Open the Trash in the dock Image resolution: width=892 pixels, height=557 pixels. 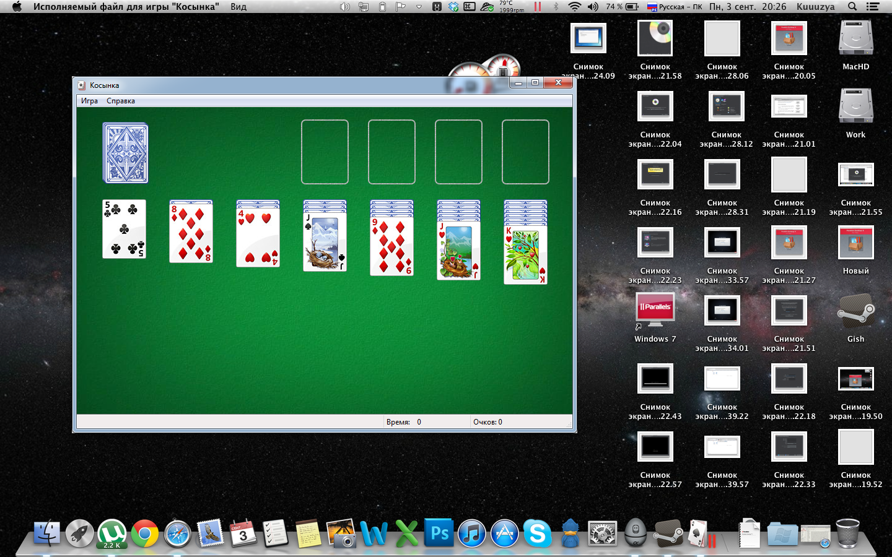pyautogui.click(x=847, y=533)
